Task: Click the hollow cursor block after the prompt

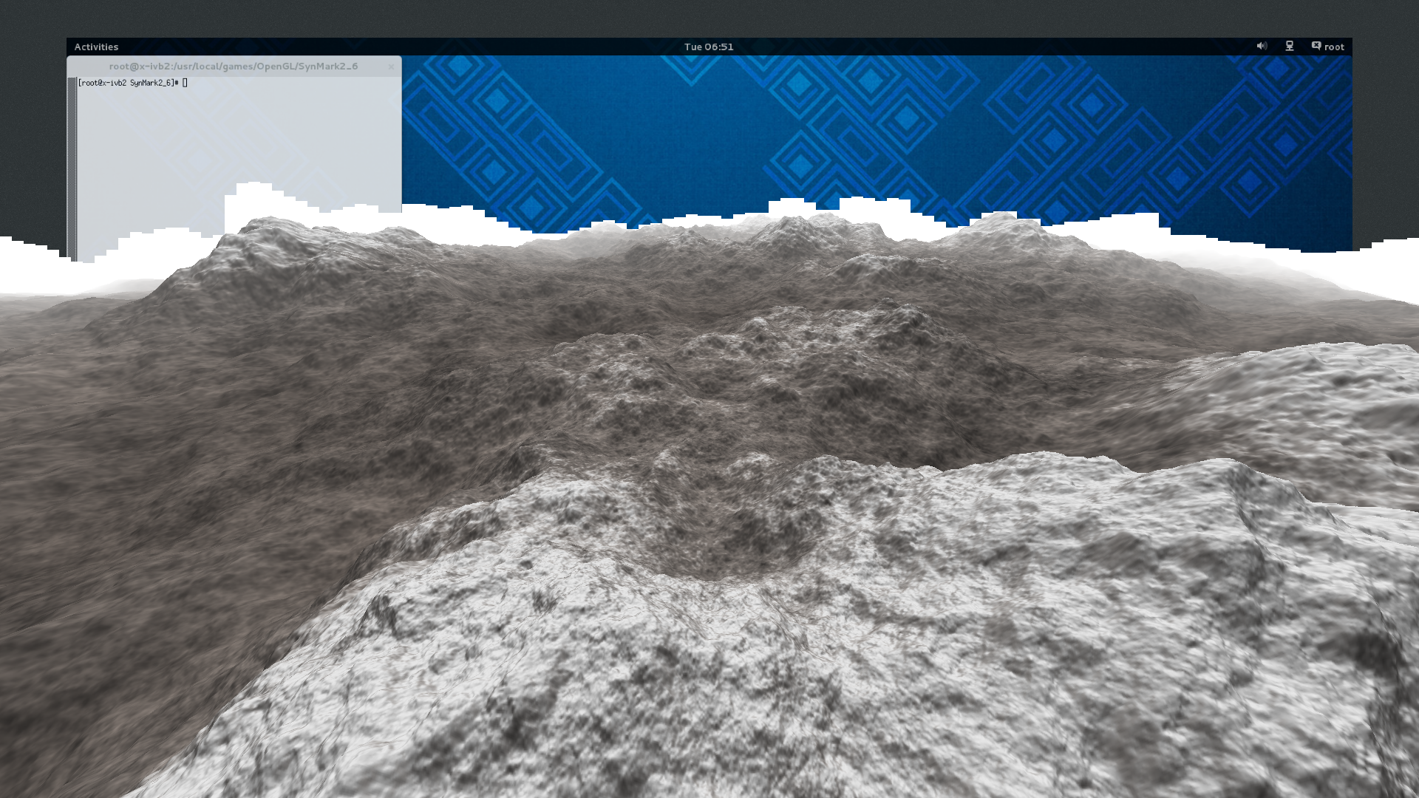Action: [185, 83]
